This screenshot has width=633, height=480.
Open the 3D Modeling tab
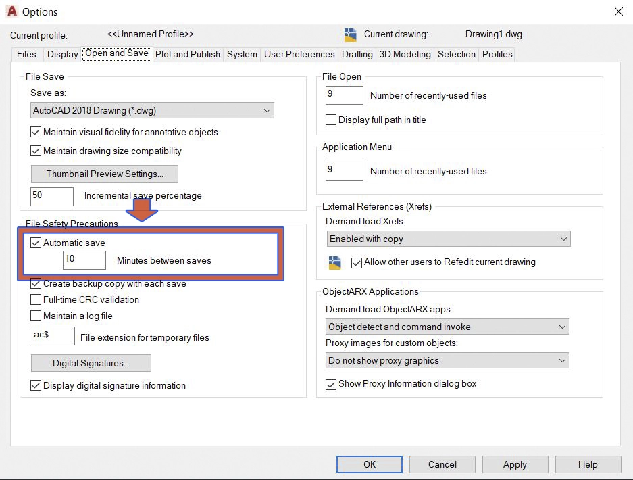(405, 54)
